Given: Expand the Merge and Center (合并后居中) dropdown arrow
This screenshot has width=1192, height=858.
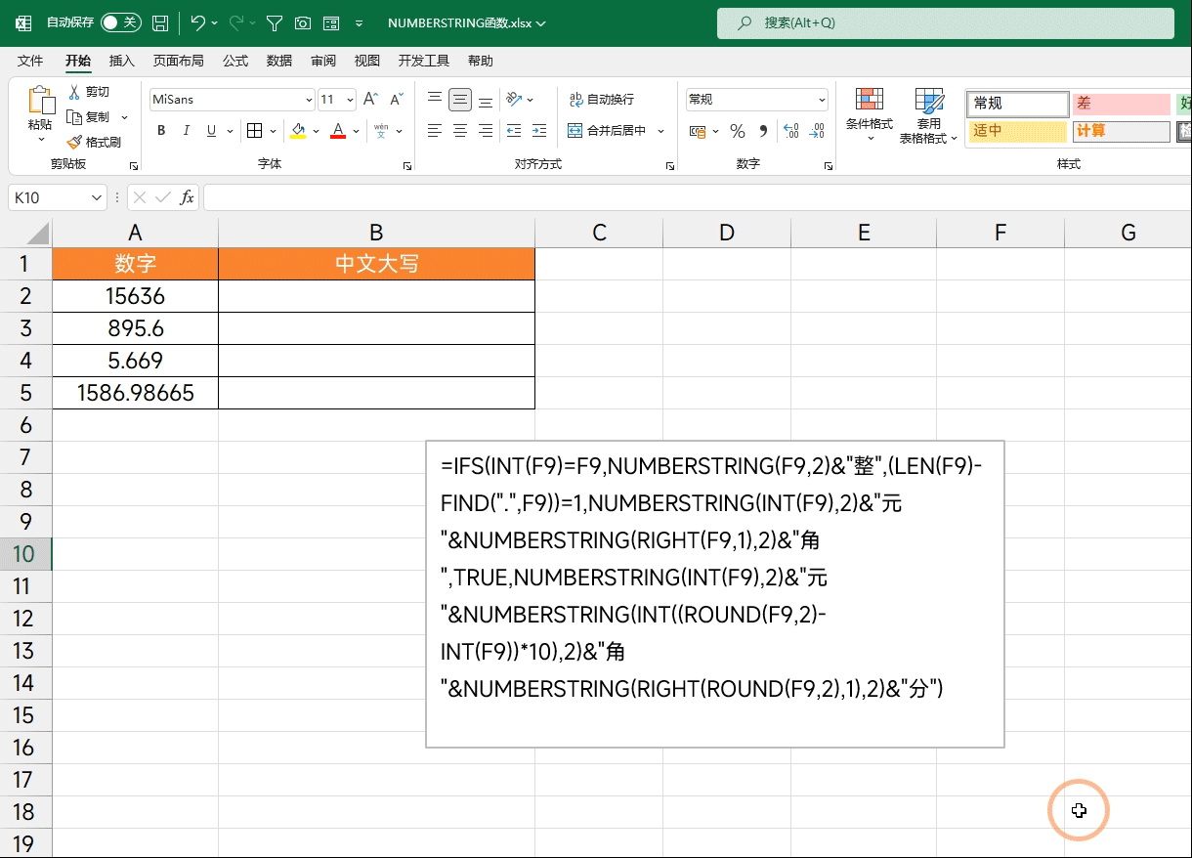Looking at the screenshot, I should pyautogui.click(x=661, y=131).
